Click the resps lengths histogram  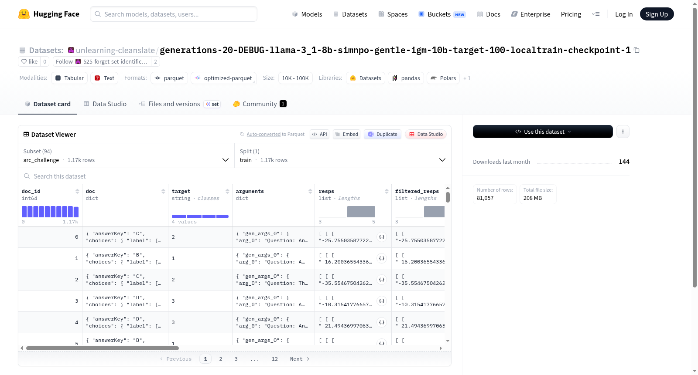347,212
